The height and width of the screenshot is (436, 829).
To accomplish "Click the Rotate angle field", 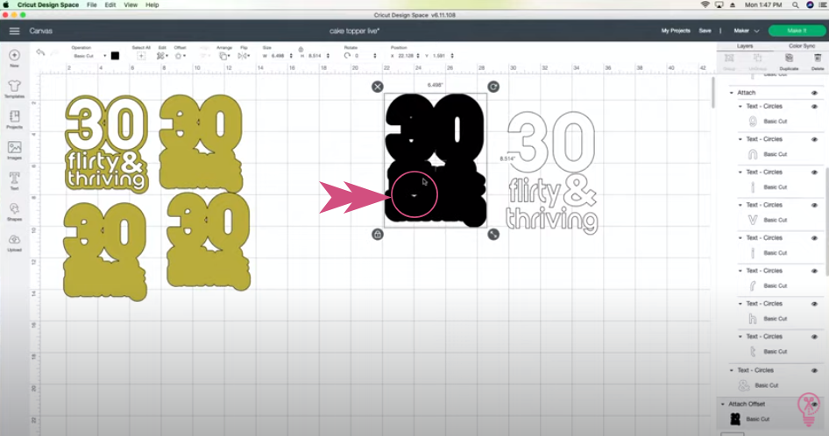I will [365, 56].
